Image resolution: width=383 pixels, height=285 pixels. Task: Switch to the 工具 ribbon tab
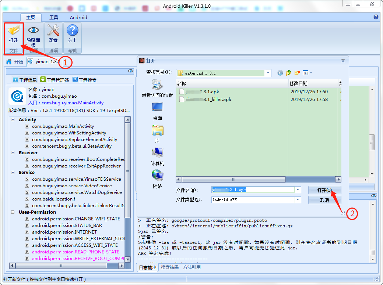point(54,17)
